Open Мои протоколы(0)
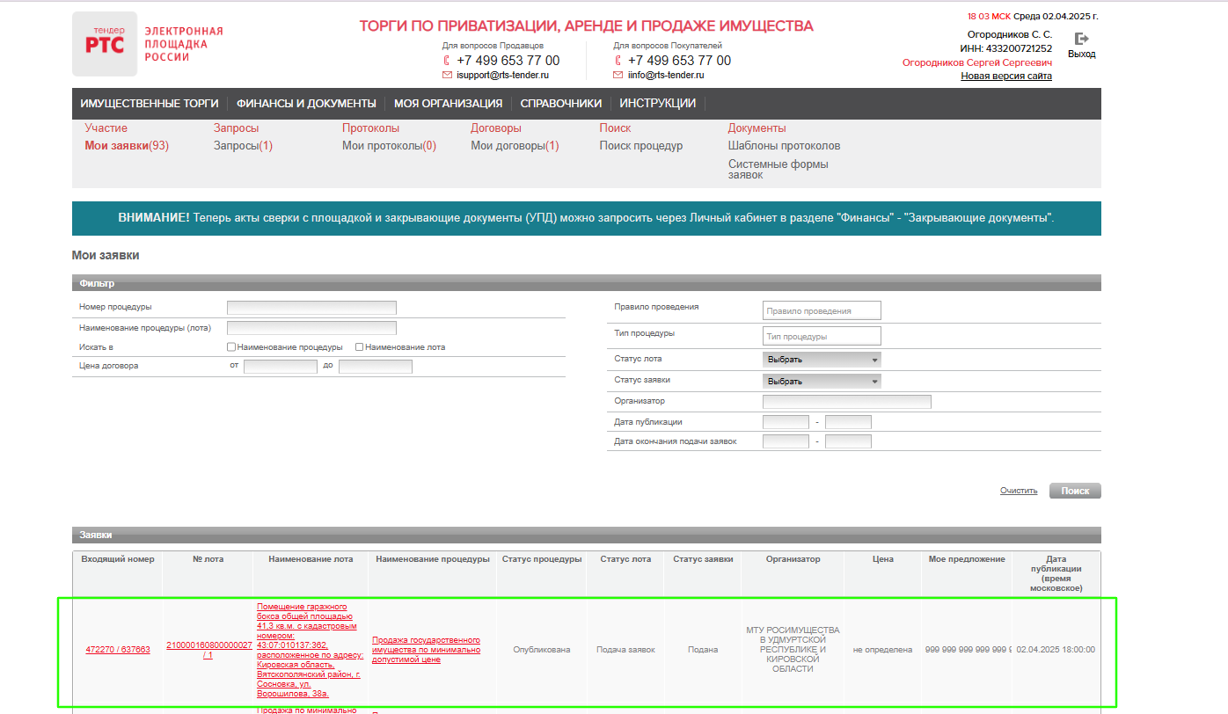 (x=389, y=146)
